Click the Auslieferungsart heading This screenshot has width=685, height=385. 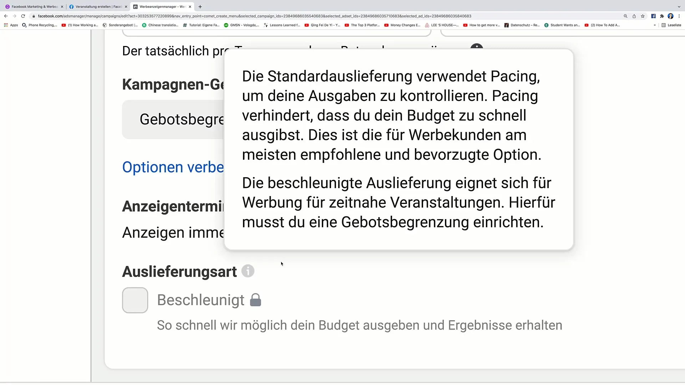(179, 272)
